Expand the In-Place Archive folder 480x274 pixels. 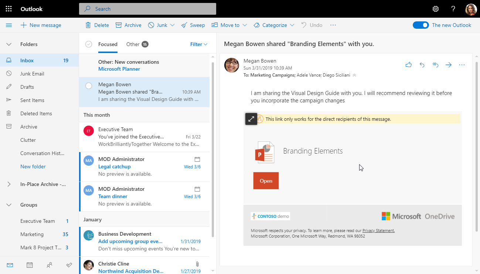[x=9, y=184]
